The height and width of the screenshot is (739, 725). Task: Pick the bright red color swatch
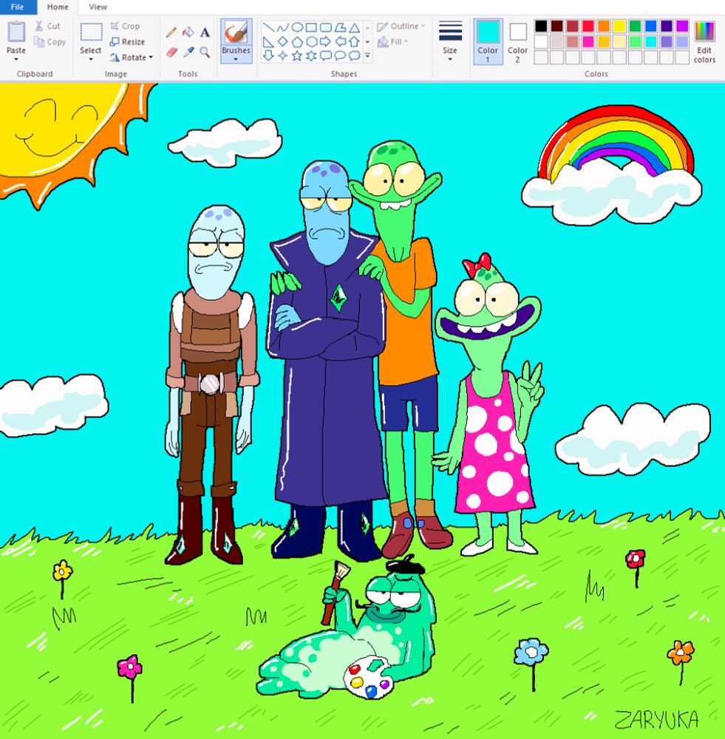pyautogui.click(x=588, y=26)
